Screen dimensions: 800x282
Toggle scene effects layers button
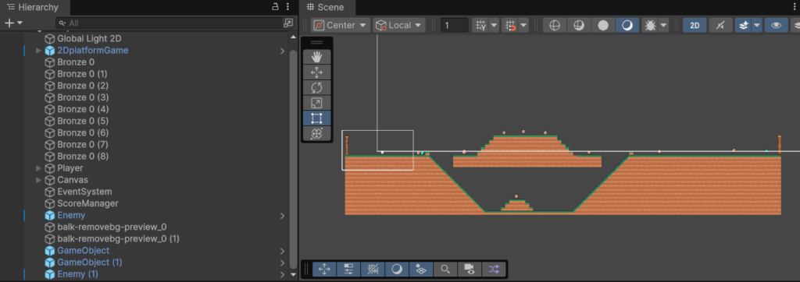tap(744, 25)
